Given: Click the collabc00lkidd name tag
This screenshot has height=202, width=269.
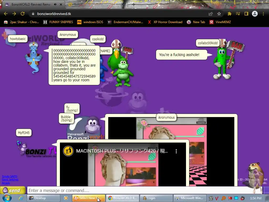Looking at the screenshot, I should (x=208, y=43).
